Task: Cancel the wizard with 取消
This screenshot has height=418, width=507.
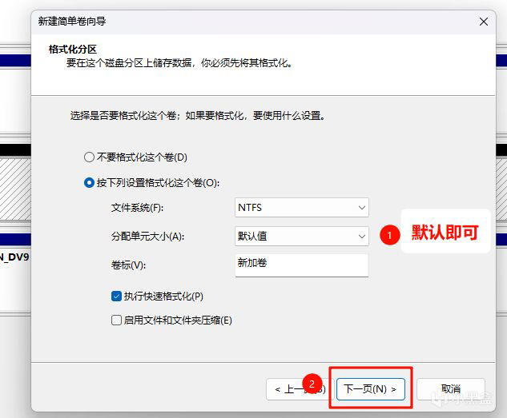Action: [x=451, y=389]
